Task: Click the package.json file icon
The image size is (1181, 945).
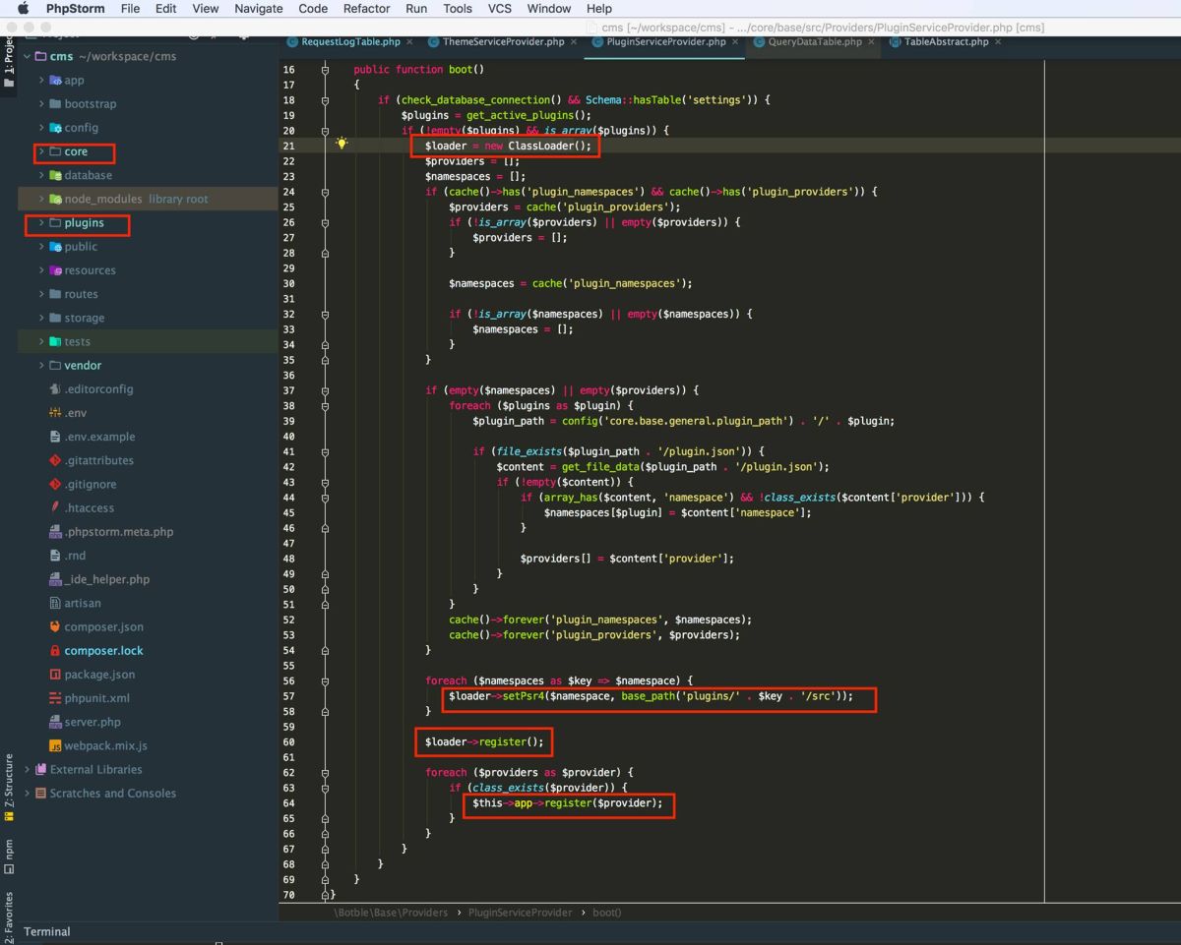Action: click(x=55, y=675)
